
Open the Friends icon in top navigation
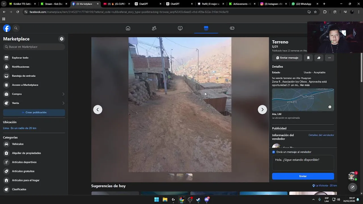point(154,28)
